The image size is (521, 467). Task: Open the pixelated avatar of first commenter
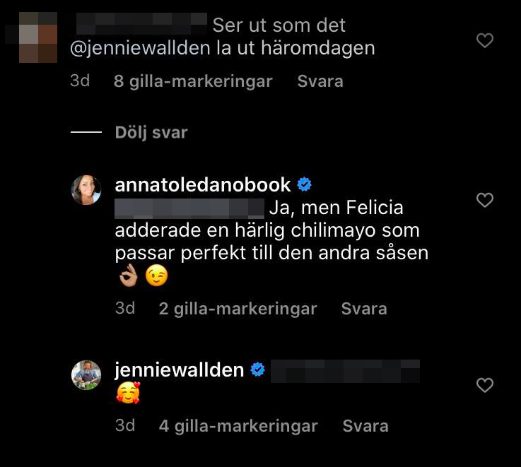38,37
